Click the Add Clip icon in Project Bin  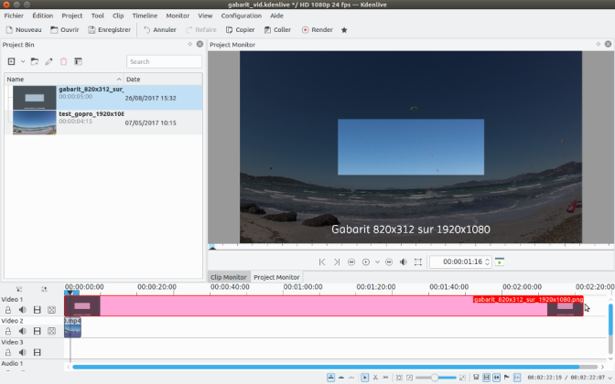(11, 61)
